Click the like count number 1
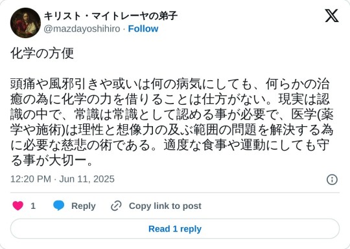Image resolution: width=350 pixels, height=249 pixels. tap(33, 206)
